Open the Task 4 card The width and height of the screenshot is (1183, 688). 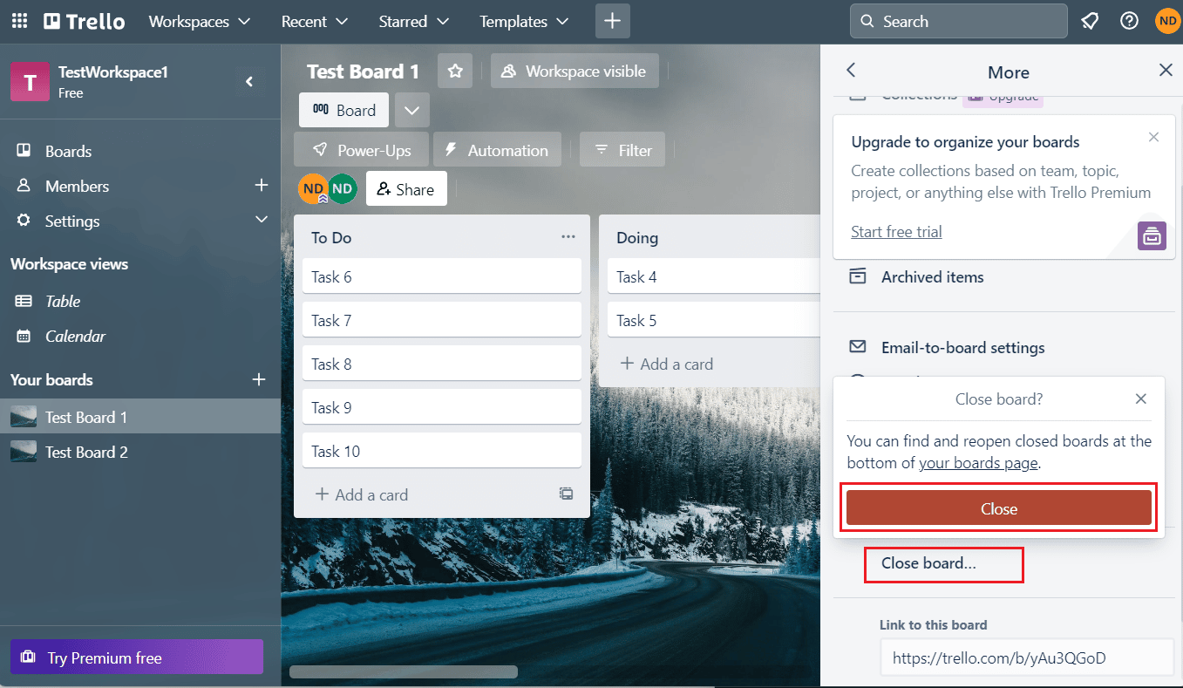pos(714,276)
